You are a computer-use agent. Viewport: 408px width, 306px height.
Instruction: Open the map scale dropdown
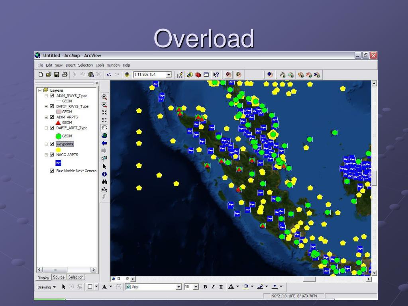click(169, 75)
